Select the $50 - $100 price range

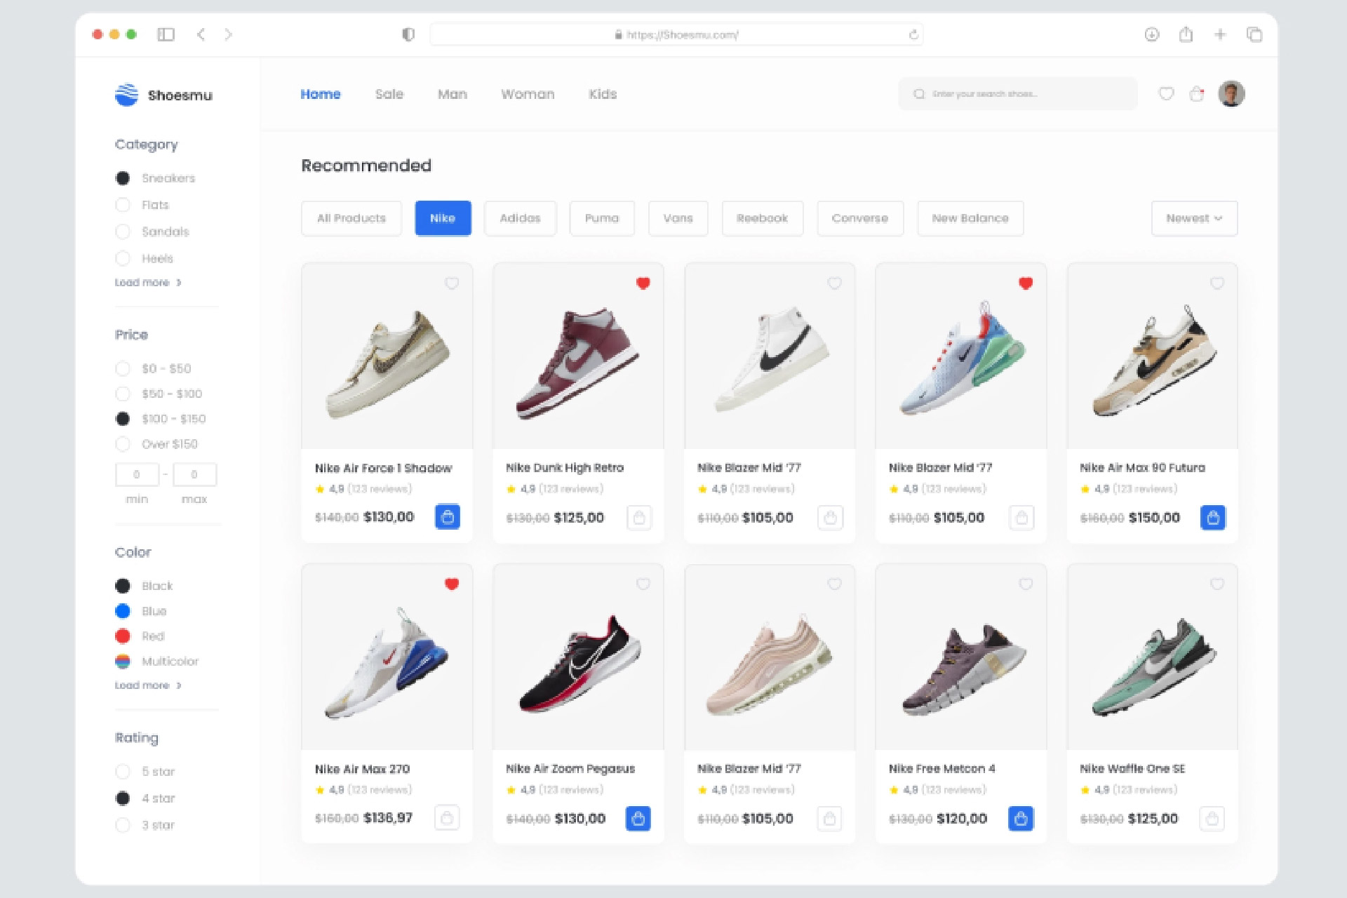point(123,394)
